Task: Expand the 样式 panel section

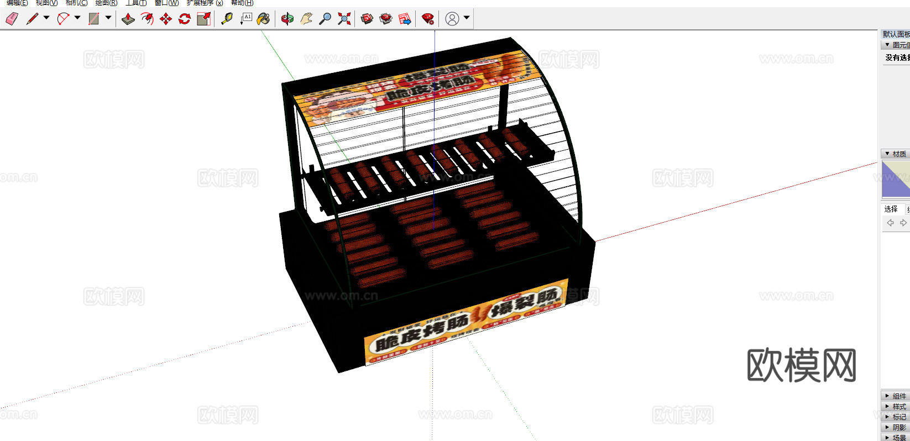Action: (895, 406)
